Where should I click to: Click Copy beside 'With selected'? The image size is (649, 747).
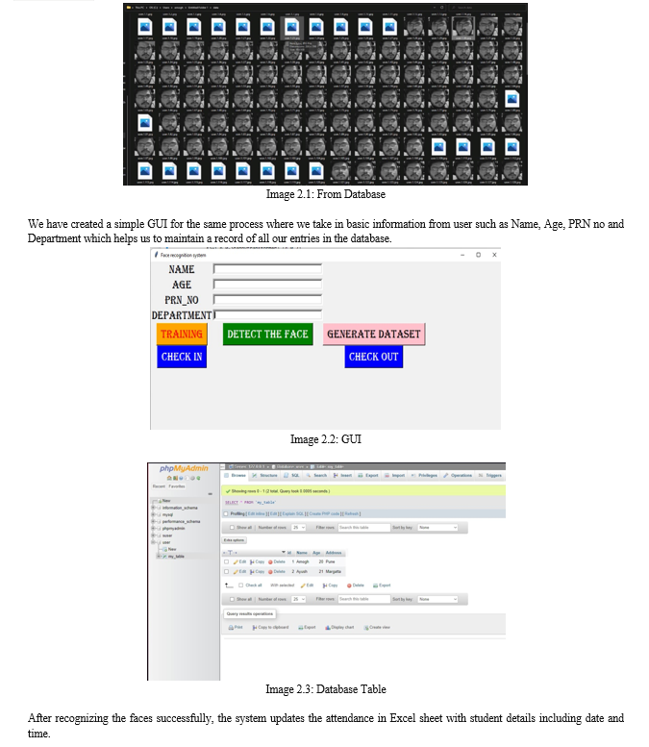coord(330,585)
